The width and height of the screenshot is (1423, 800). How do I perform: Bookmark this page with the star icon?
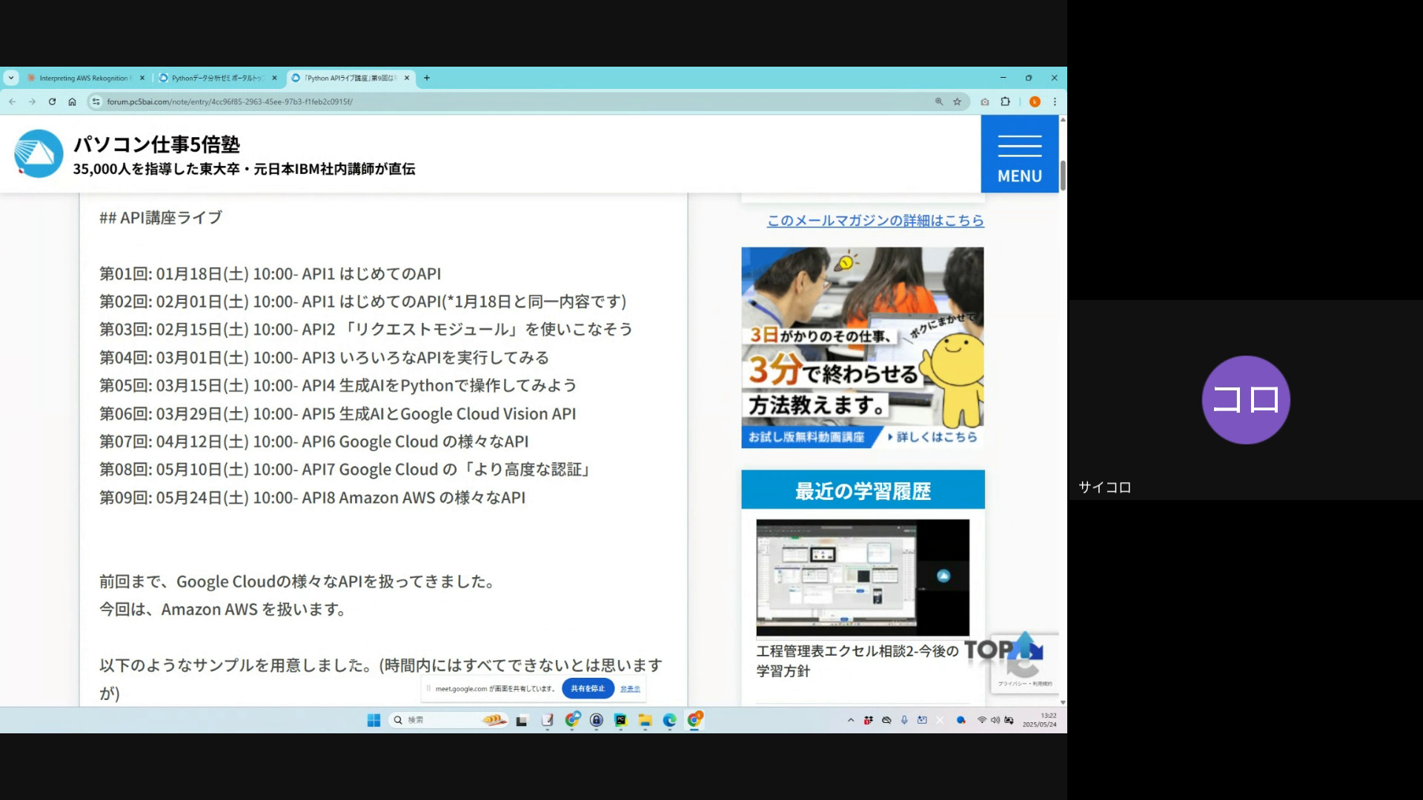coord(957,101)
